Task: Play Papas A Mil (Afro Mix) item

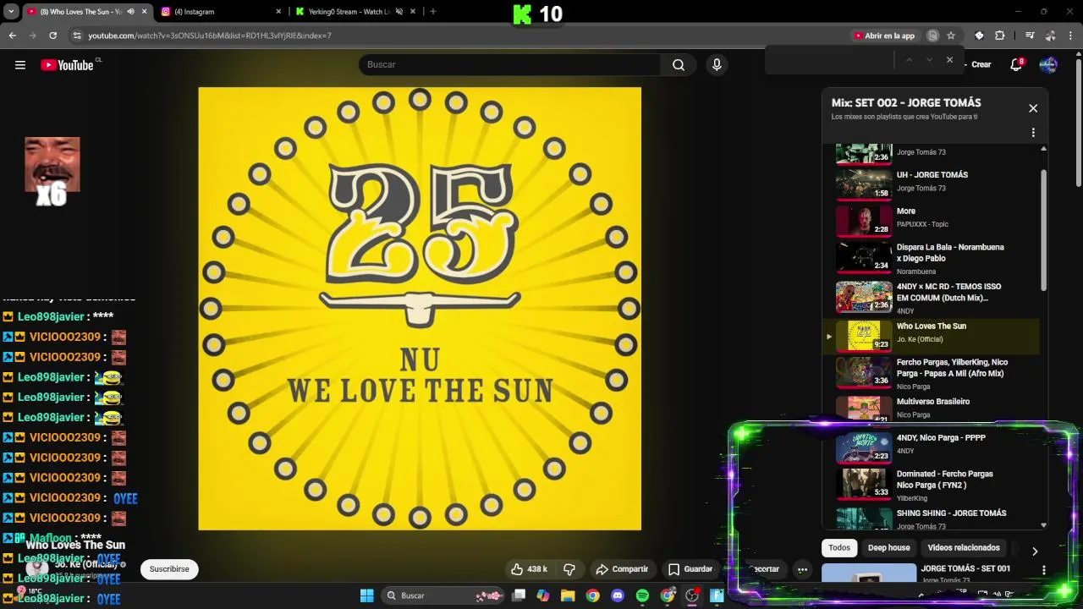Action: click(931, 373)
